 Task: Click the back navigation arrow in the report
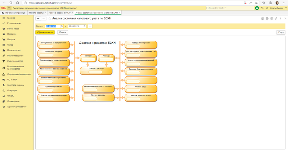point(38,18)
